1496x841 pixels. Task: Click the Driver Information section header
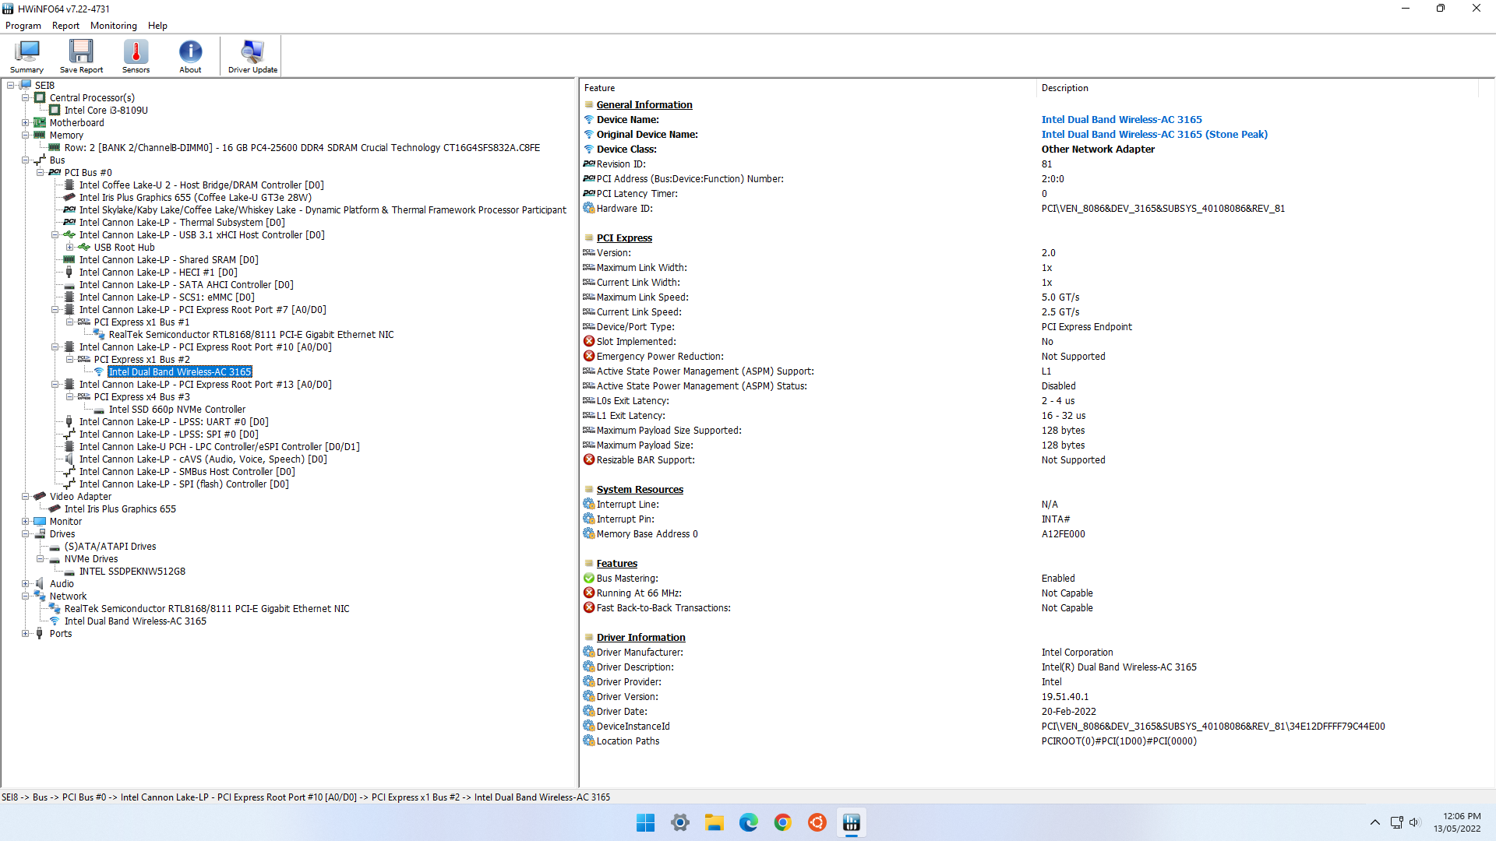coord(640,638)
